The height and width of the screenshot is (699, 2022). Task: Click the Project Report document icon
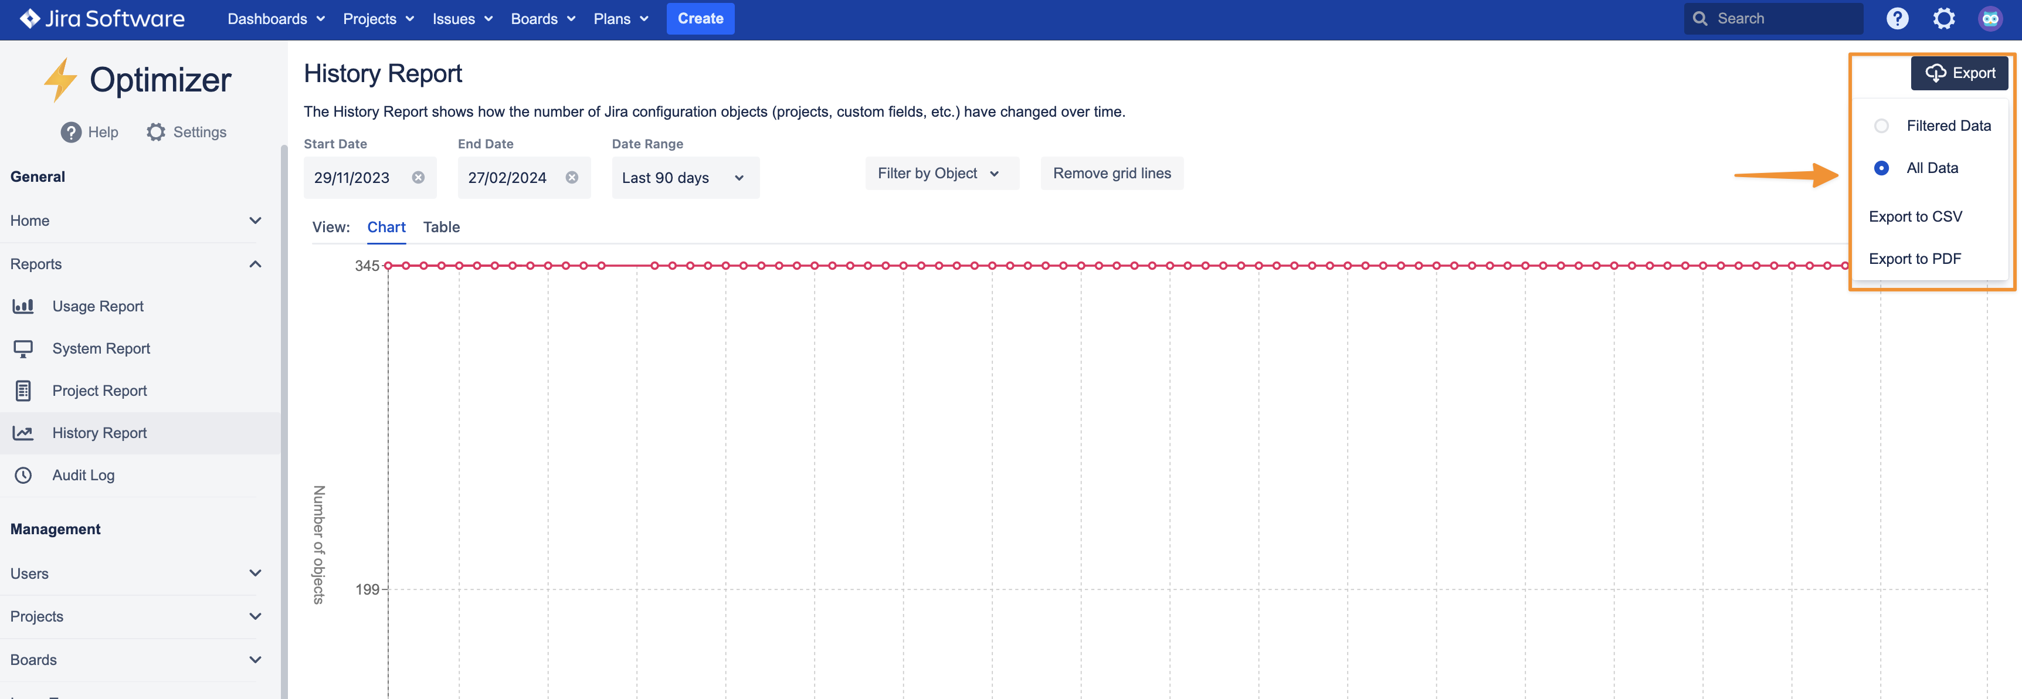point(23,391)
